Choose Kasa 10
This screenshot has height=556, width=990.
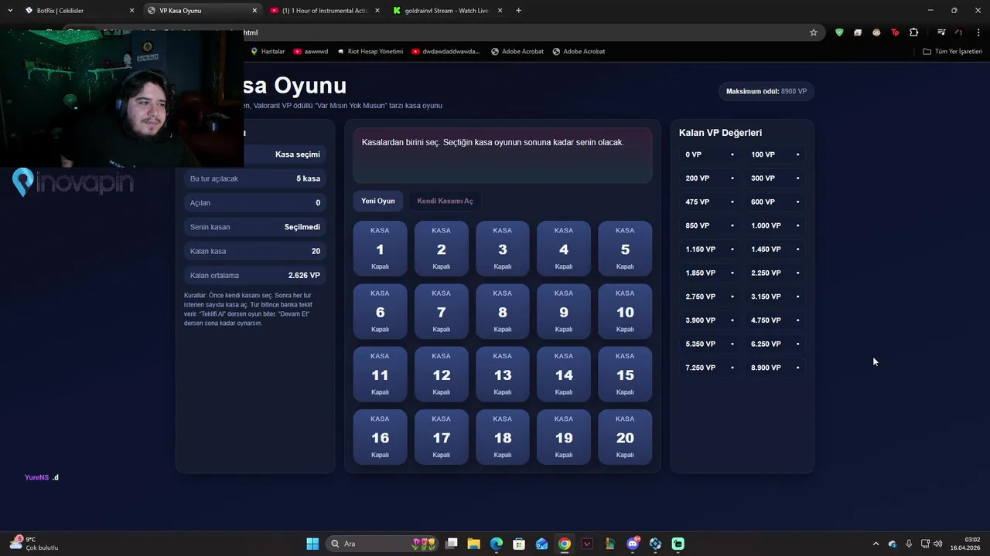(x=625, y=311)
